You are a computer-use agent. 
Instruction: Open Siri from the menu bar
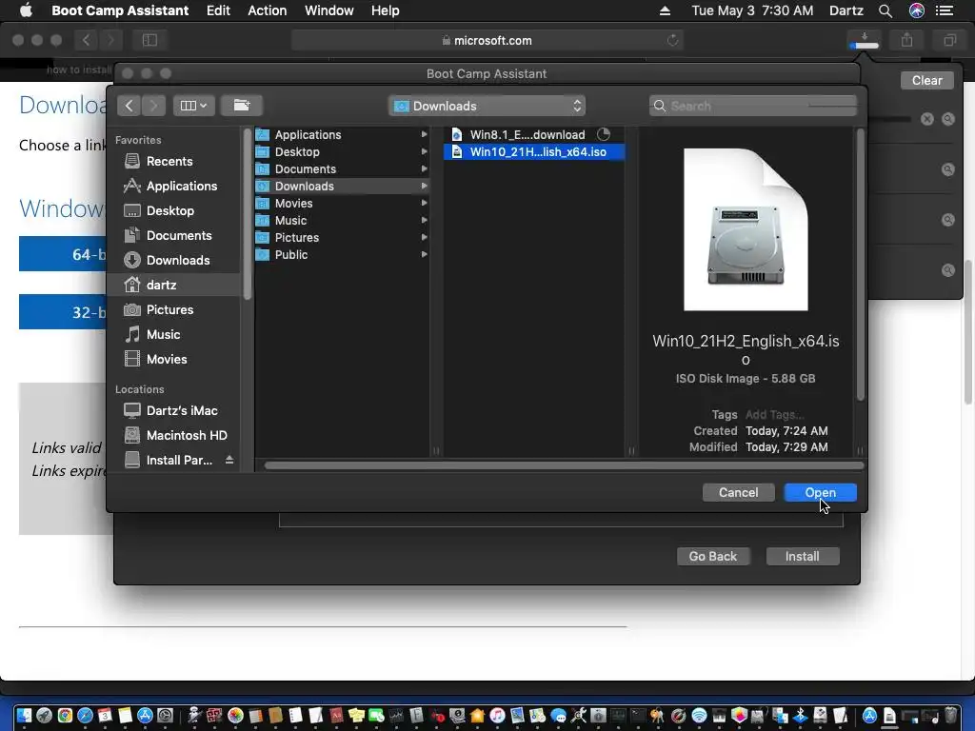(x=917, y=10)
